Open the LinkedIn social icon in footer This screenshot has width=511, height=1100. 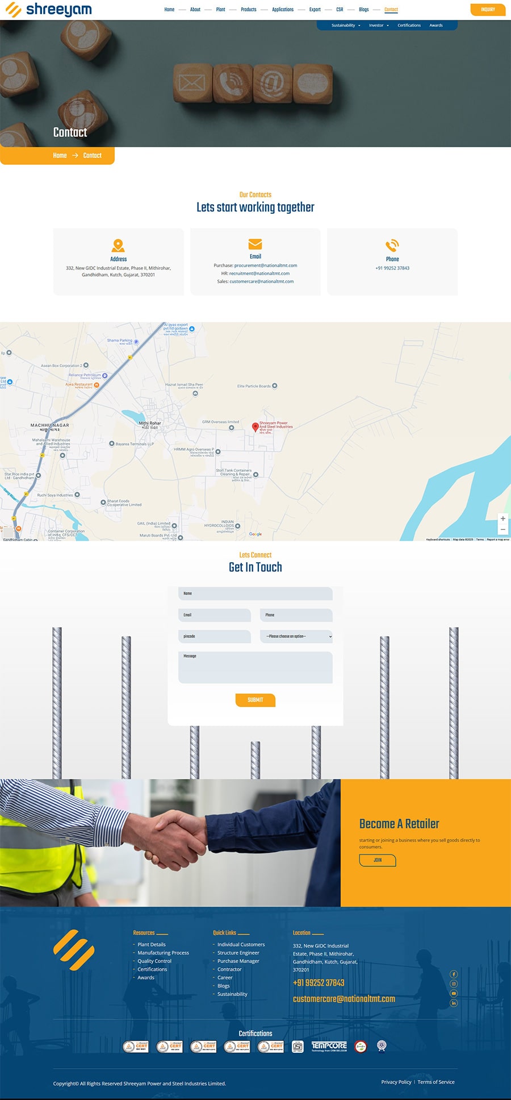[x=454, y=1003]
